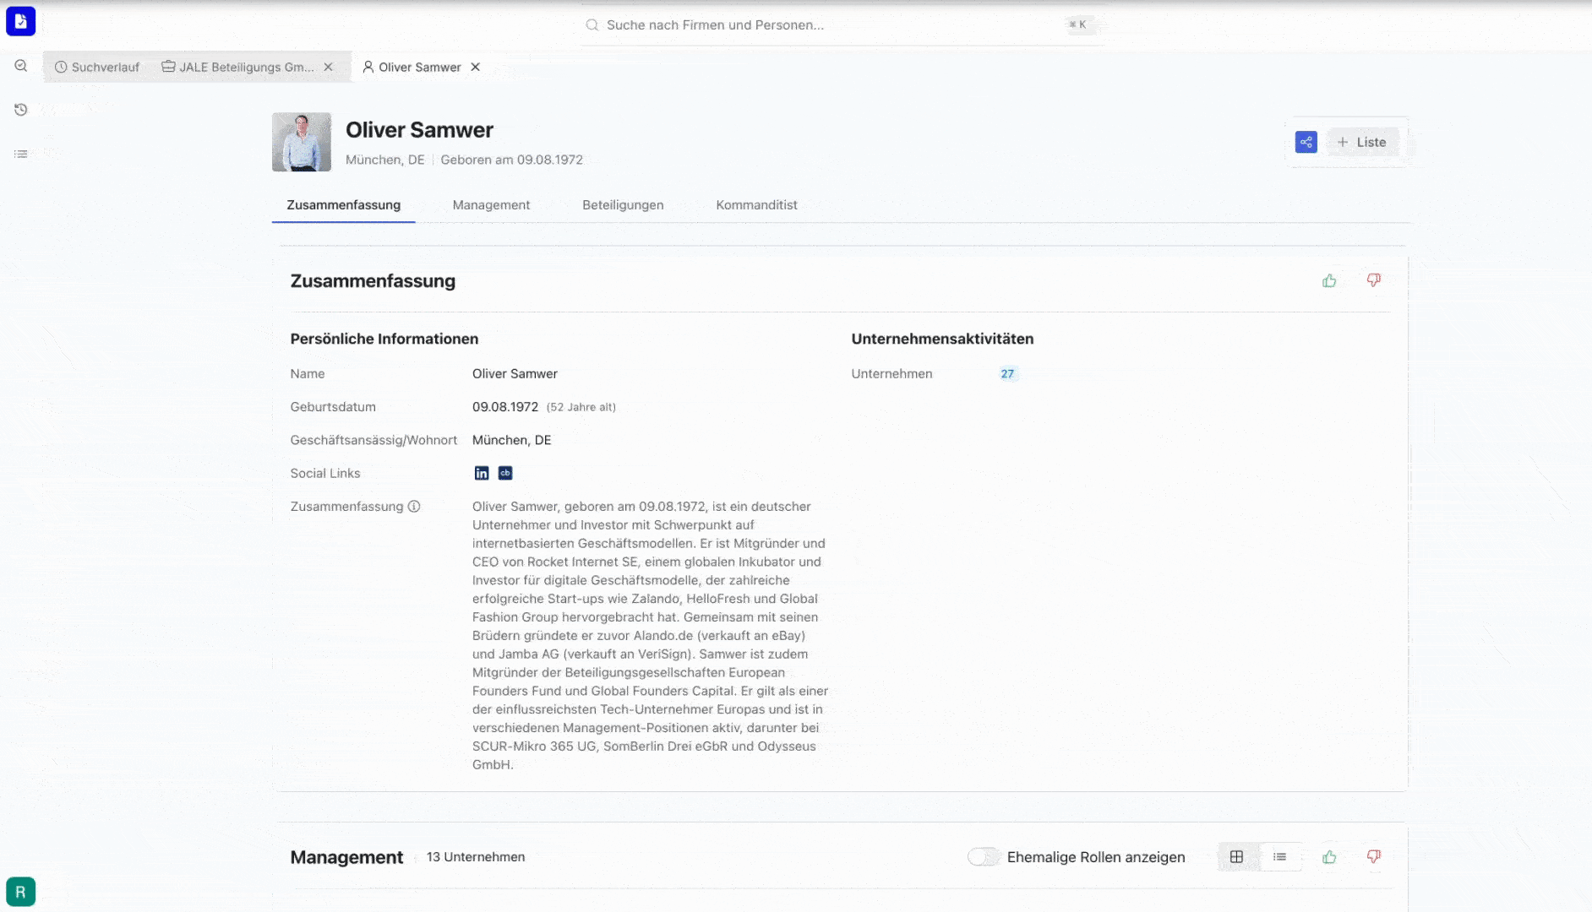1592x912 pixels.
Task: Give thumbs down on the Management section
Action: point(1374,857)
